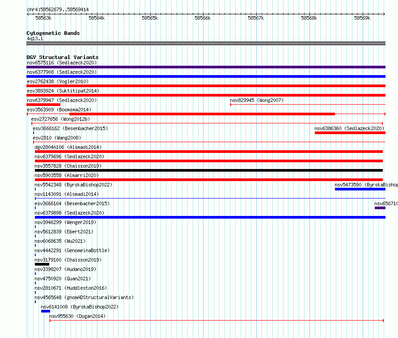398x338 pixels.
Task: Select the red nsv5903558 variant bar
Action: click(x=209, y=180)
